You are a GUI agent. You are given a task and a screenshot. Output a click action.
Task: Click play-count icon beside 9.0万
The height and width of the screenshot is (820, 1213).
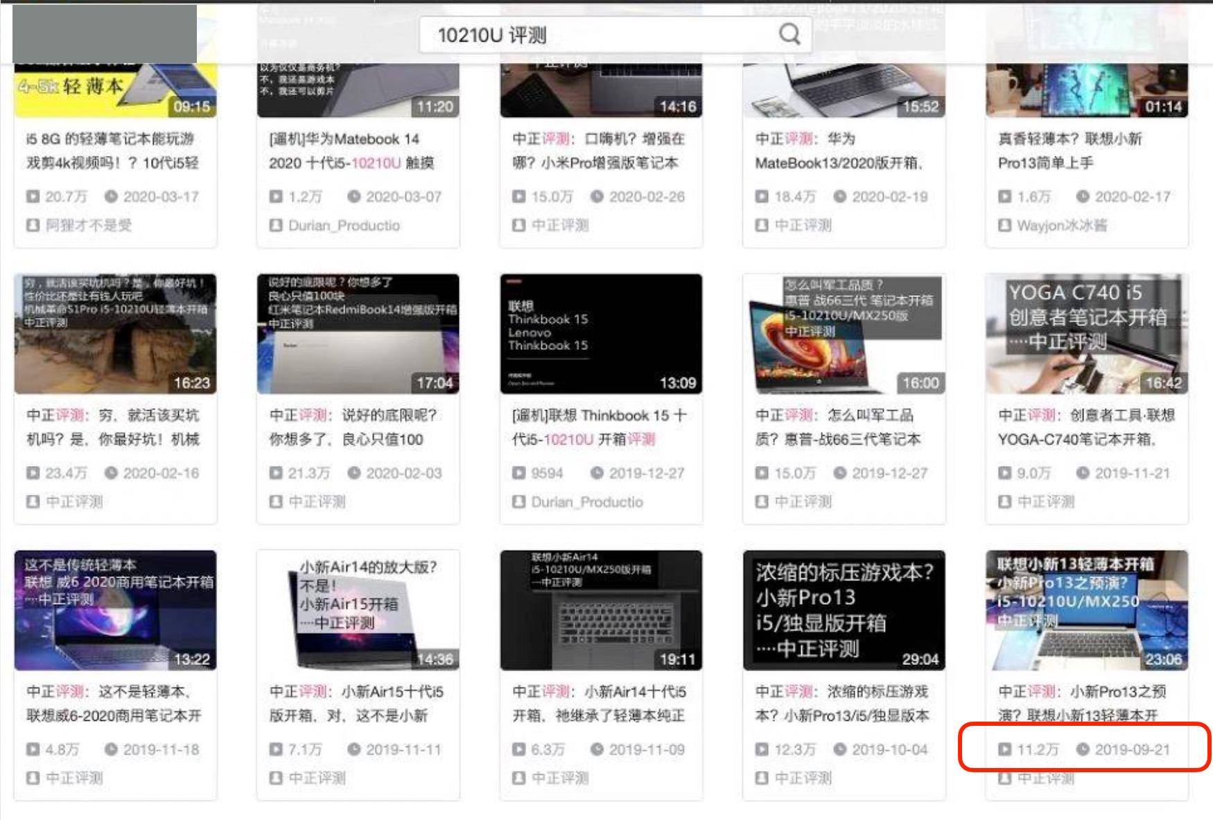click(x=1004, y=473)
